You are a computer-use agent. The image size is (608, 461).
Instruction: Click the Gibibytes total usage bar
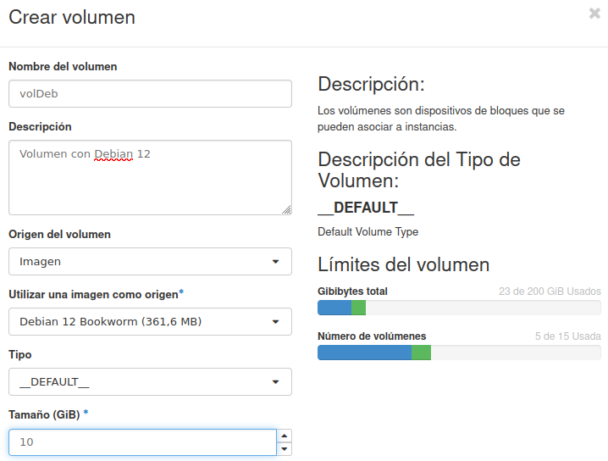[459, 308]
